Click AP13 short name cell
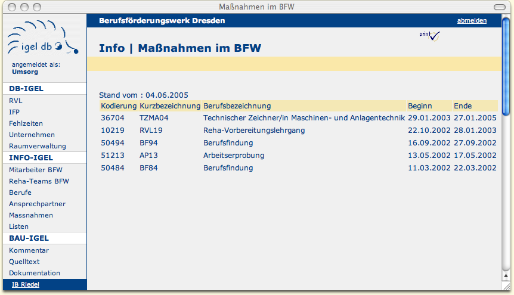This screenshot has width=514, height=295. (148, 156)
